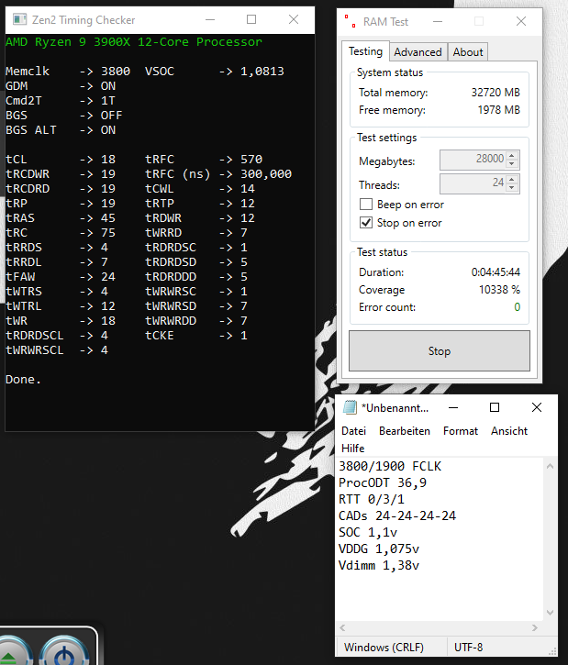Image resolution: width=568 pixels, height=665 pixels.
Task: Click the "RTT 0/3/1" line
Action: [372, 500]
